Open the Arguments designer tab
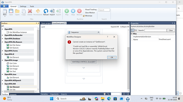Screen dimensions: 183x102 (x=54, y=94)
